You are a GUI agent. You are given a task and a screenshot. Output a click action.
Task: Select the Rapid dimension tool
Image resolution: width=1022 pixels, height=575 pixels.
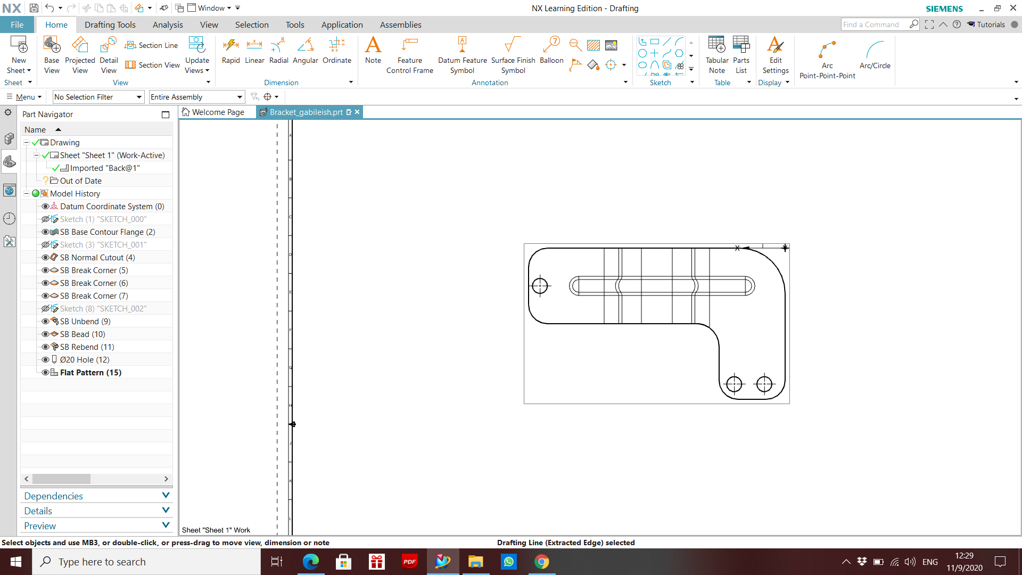(x=230, y=51)
